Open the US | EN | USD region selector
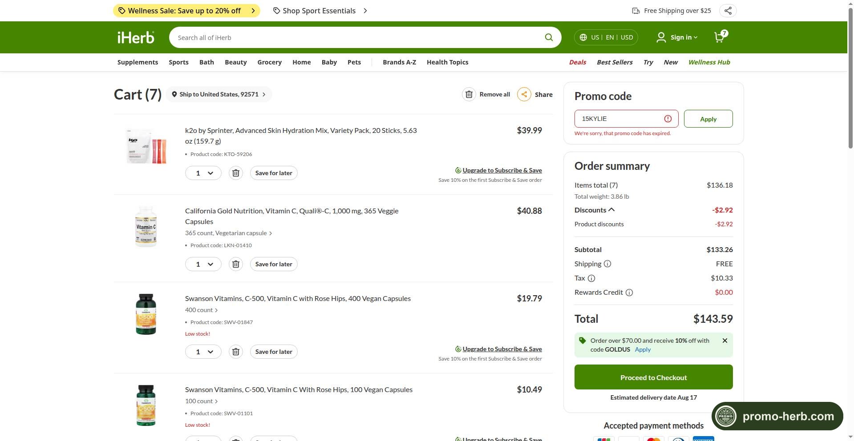This screenshot has width=854, height=441. (x=606, y=37)
